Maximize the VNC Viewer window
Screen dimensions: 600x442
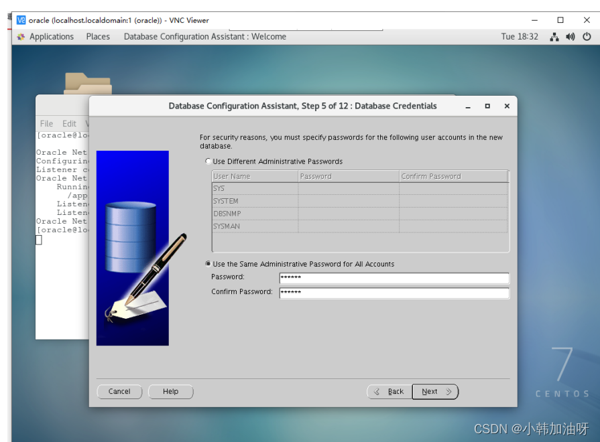[560, 20]
